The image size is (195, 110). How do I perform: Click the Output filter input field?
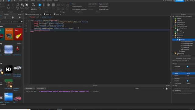[x=150, y=88]
